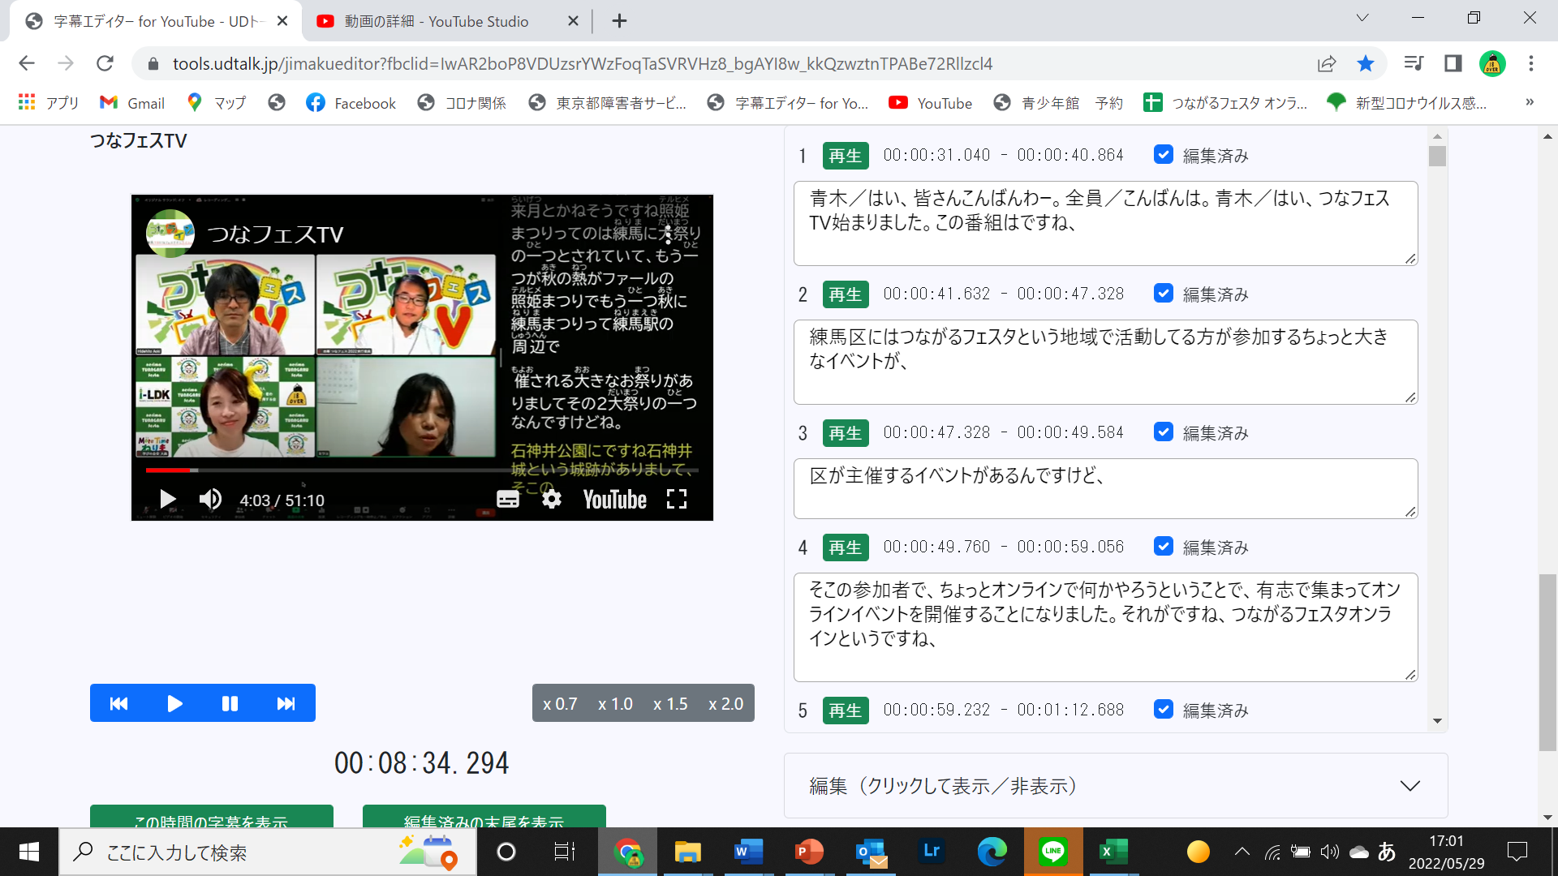Viewport: 1558px width, 876px height.
Task: Click inside segment 3's subtitle text area
Action: 1104,487
